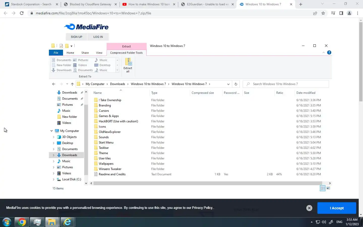Click the Chrome address bar URL

[x=94, y=13]
